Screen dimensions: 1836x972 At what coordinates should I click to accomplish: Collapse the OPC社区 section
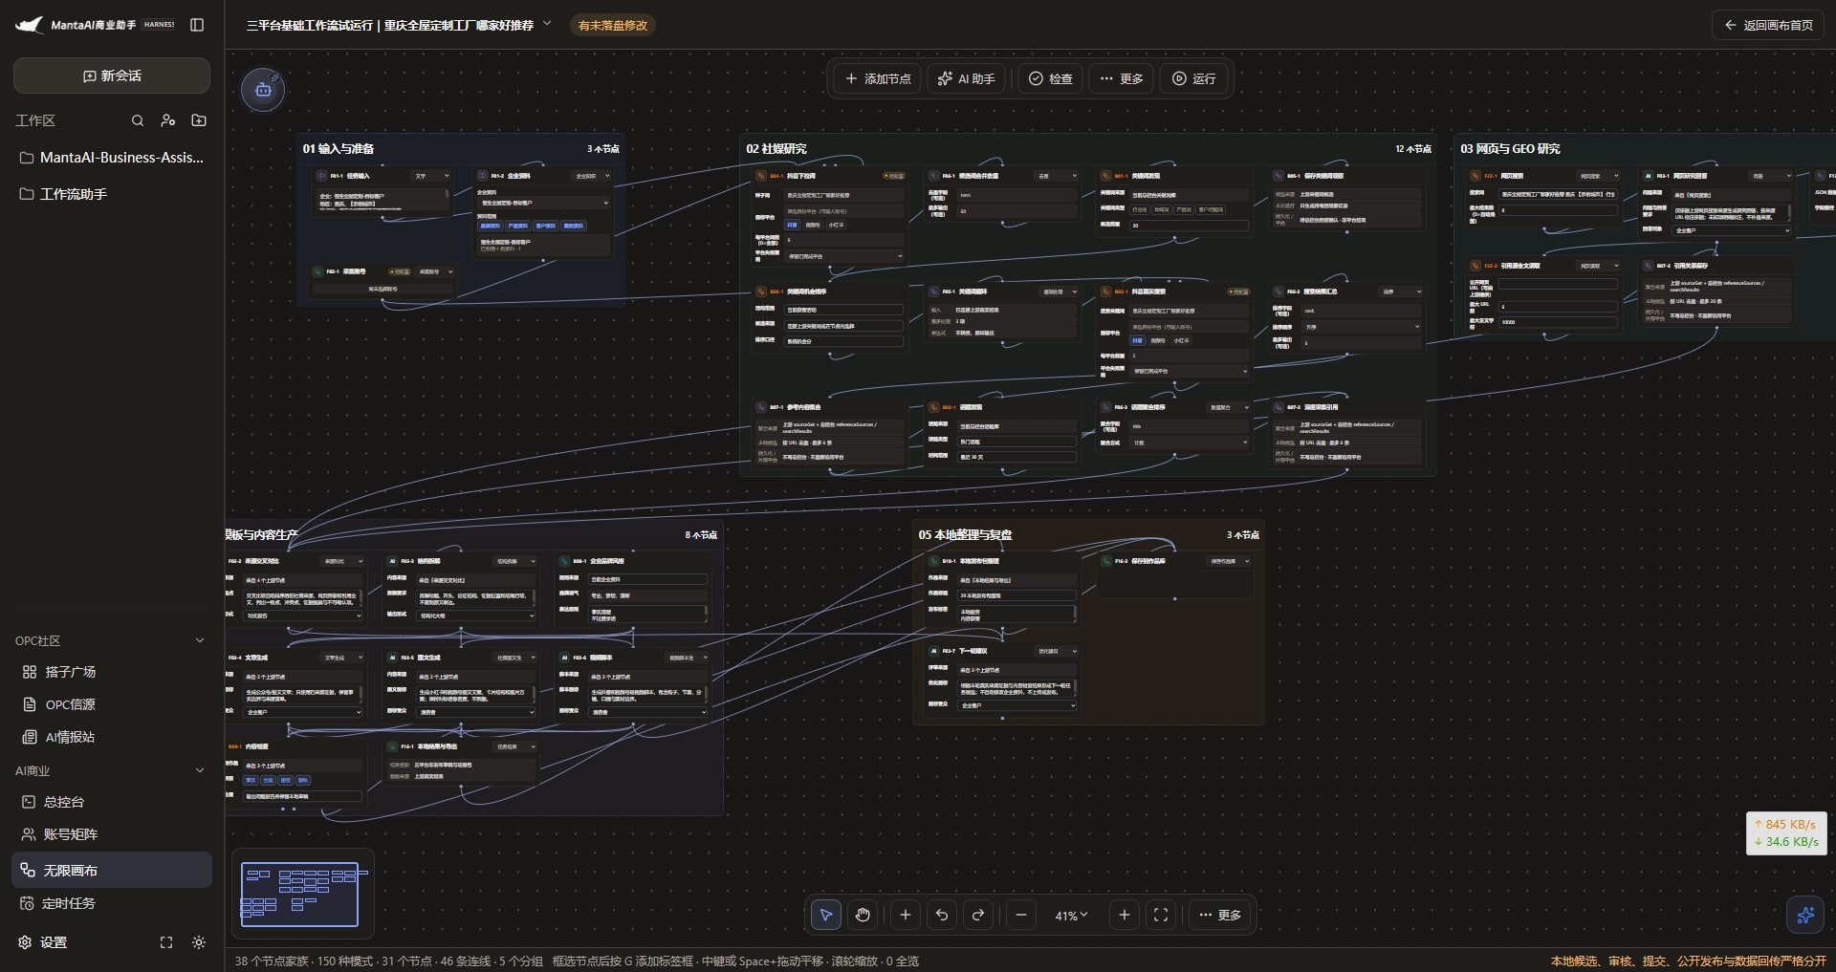200,640
